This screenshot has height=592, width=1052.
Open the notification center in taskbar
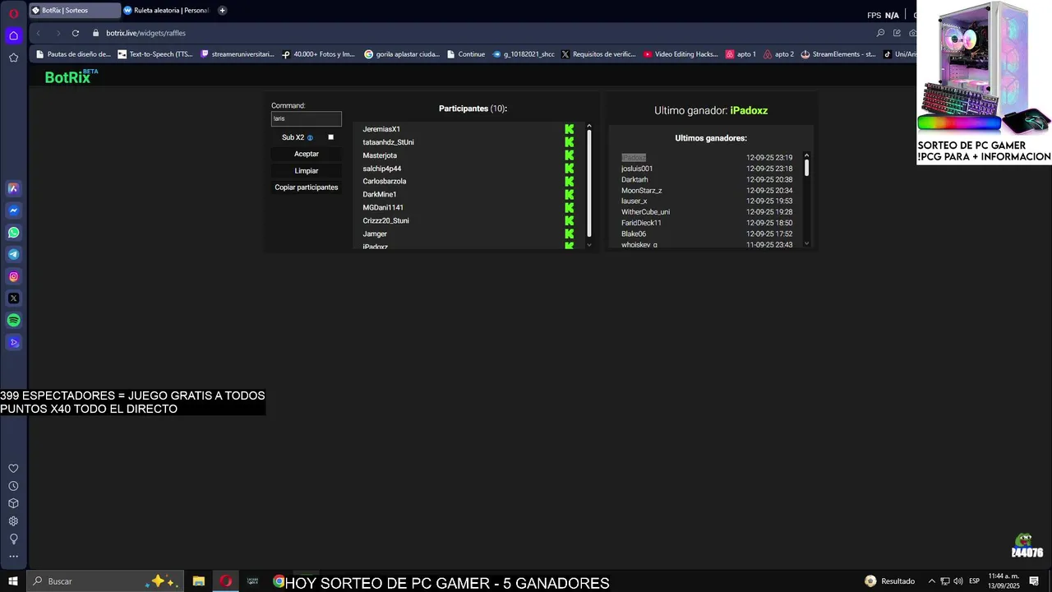(x=1034, y=581)
